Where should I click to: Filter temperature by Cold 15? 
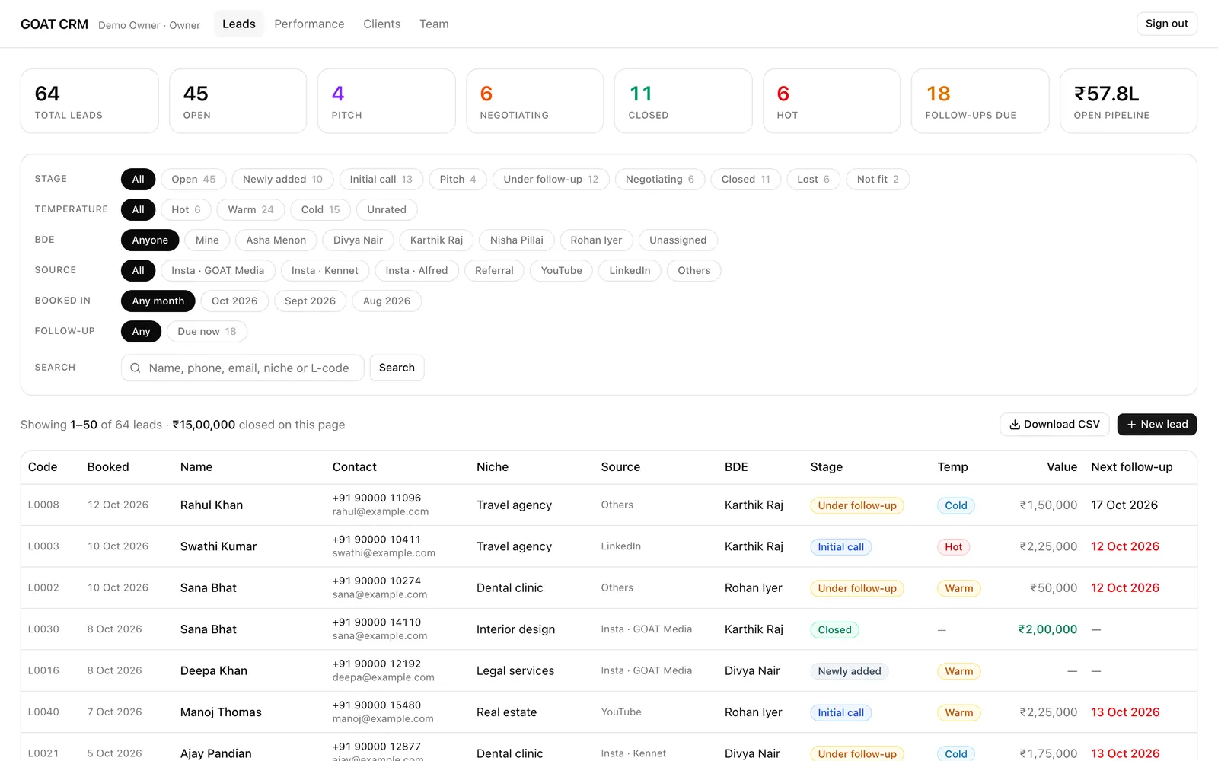tap(320, 210)
